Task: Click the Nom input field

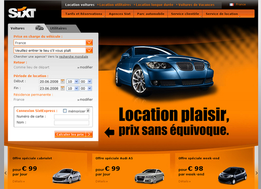Action: pyautogui.click(x=72, y=123)
